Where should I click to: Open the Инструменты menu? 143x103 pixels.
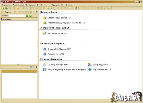point(30,5)
